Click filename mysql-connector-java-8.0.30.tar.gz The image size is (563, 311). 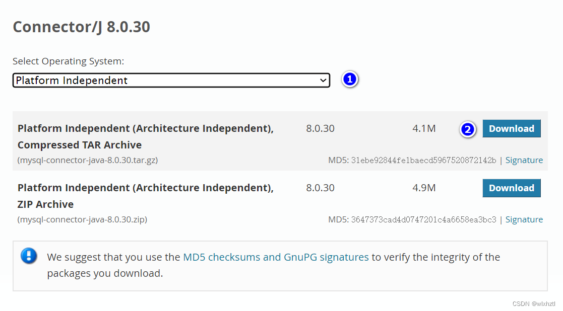[88, 160]
